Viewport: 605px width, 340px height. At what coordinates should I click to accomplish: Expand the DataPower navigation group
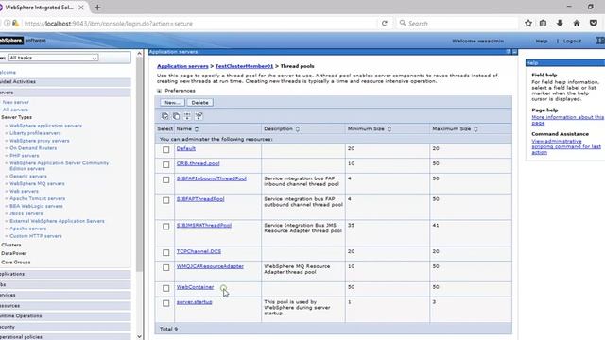coord(14,253)
